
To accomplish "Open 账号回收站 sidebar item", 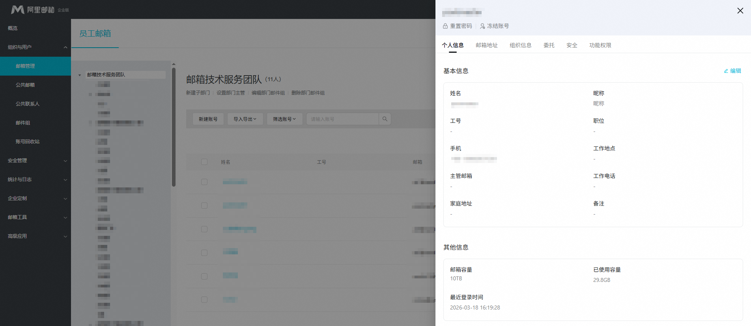I will (35, 142).
